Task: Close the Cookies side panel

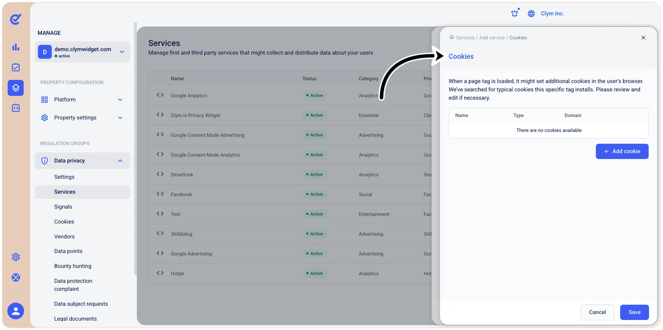Action: (643, 38)
